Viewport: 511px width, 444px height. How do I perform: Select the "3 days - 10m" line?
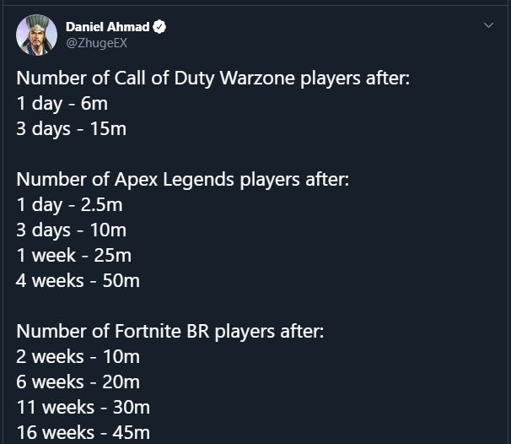(x=71, y=230)
